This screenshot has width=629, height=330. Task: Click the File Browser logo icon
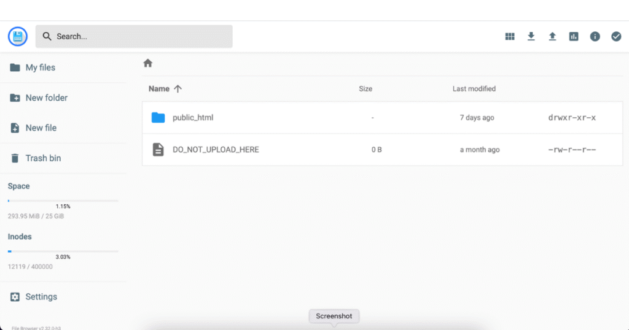point(18,36)
